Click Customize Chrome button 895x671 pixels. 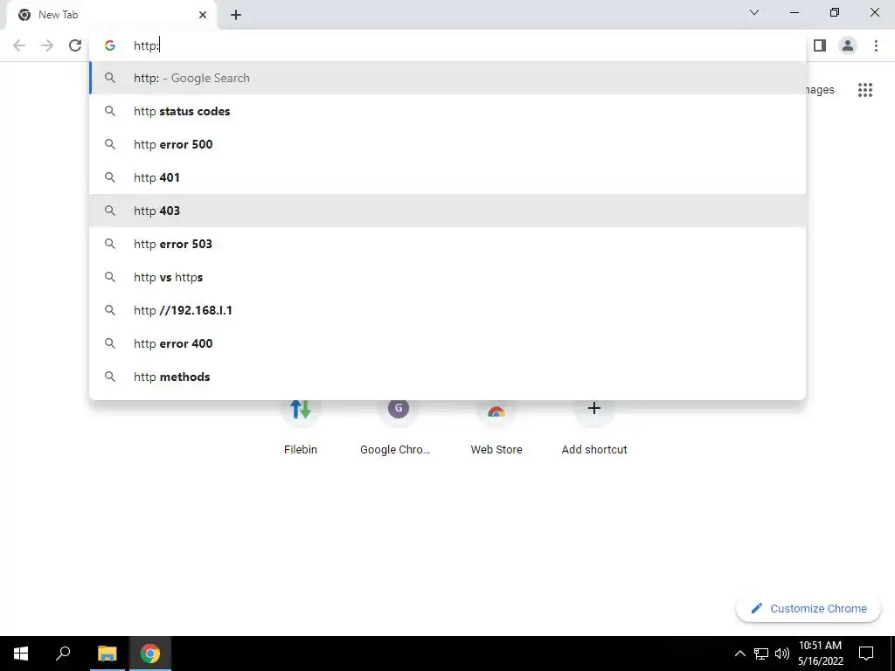tap(808, 609)
